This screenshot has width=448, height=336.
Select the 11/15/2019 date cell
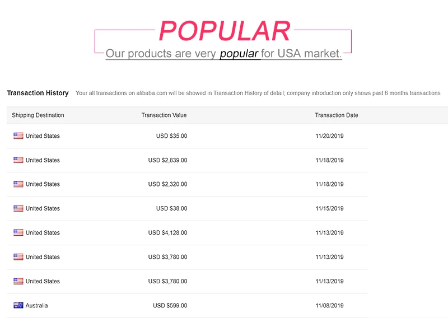pyautogui.click(x=330, y=208)
